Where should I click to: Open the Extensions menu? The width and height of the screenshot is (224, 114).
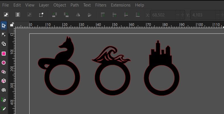(x=121, y=5)
